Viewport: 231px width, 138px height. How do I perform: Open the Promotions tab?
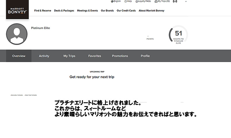tap(120, 56)
